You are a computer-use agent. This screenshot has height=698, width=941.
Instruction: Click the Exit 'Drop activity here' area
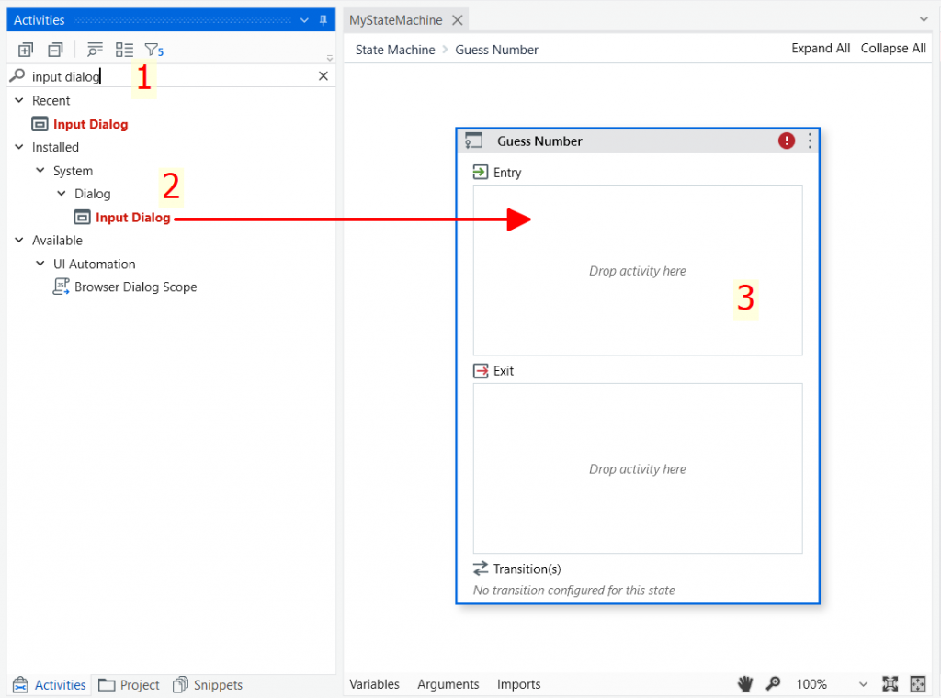638,469
